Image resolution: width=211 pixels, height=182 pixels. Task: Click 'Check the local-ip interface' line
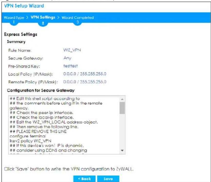[x=42, y=117]
